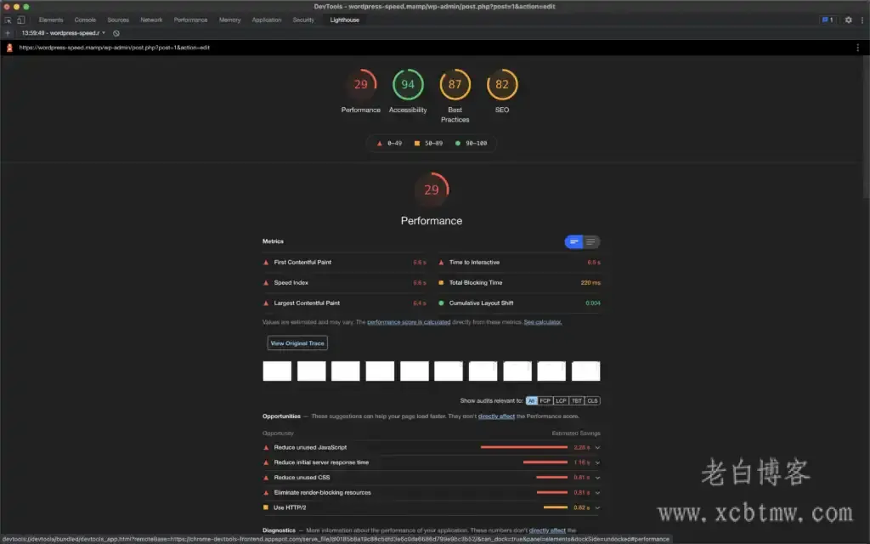Open the See calculator link
870x544 pixels.
542,322
